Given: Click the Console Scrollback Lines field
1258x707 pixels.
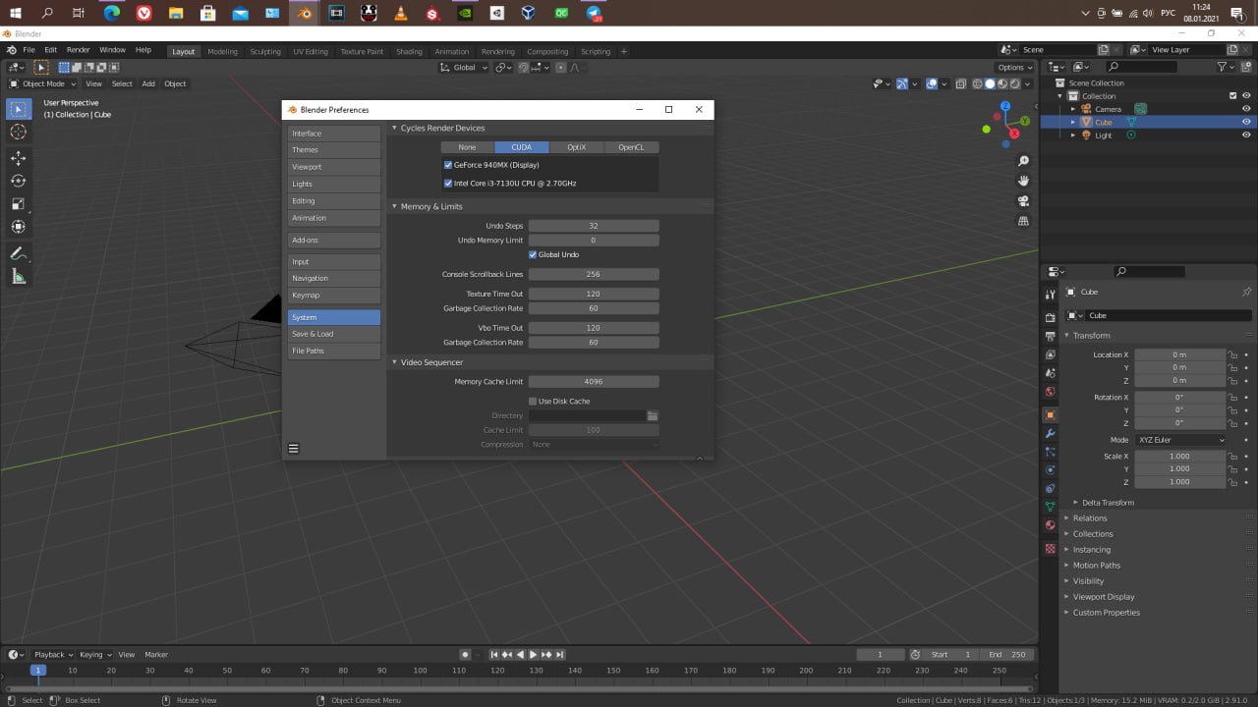Looking at the screenshot, I should [x=594, y=274].
